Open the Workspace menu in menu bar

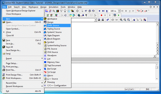click(x=33, y=7)
